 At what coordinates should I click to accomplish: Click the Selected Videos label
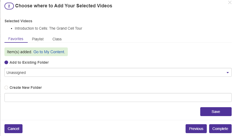pos(18,21)
